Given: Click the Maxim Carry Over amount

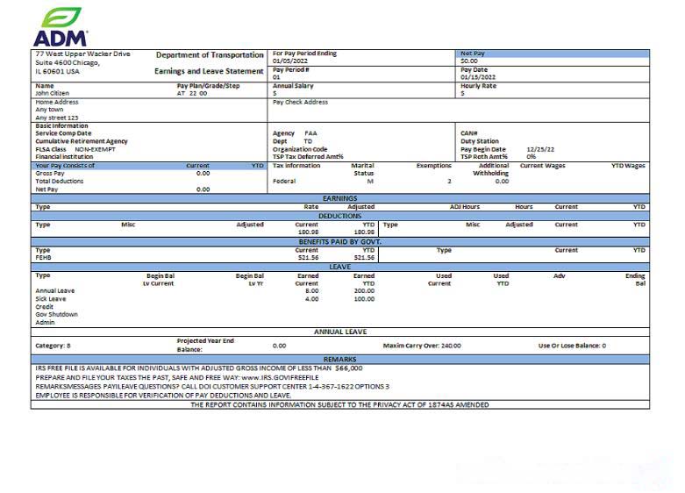Looking at the screenshot, I should 422,346.
